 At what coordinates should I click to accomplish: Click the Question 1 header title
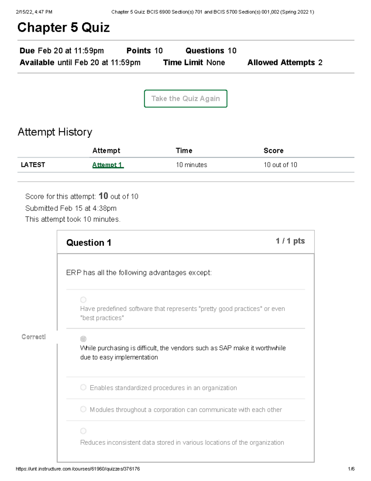pos(89,243)
